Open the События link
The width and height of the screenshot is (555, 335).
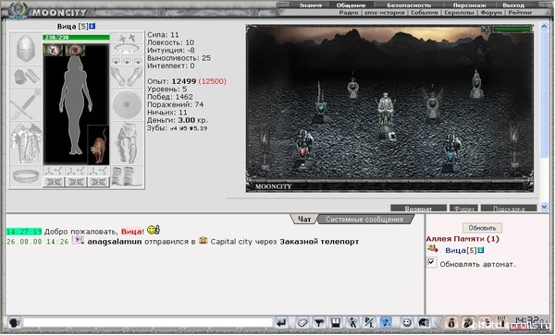tap(424, 12)
